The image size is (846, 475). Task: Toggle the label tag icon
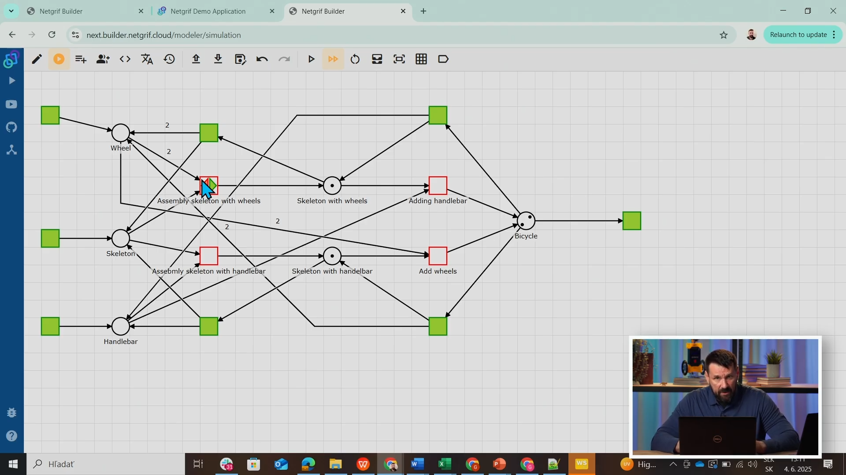point(443,59)
